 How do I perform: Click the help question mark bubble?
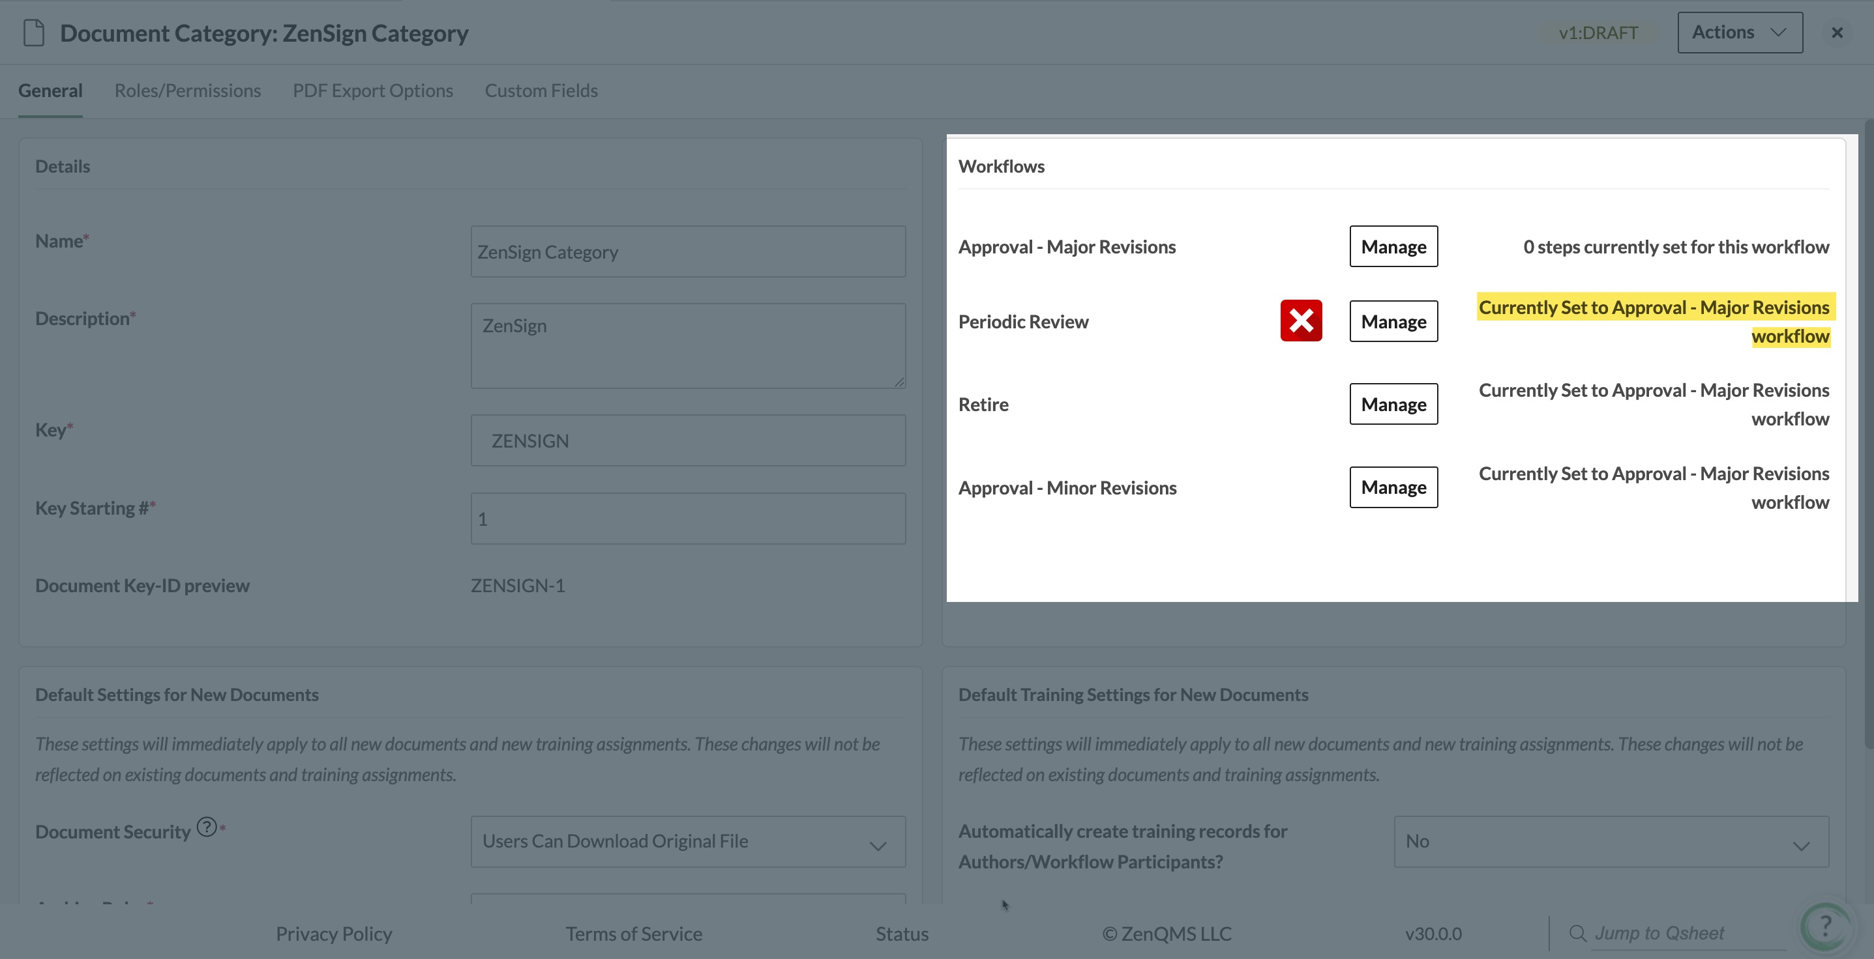(x=1824, y=927)
